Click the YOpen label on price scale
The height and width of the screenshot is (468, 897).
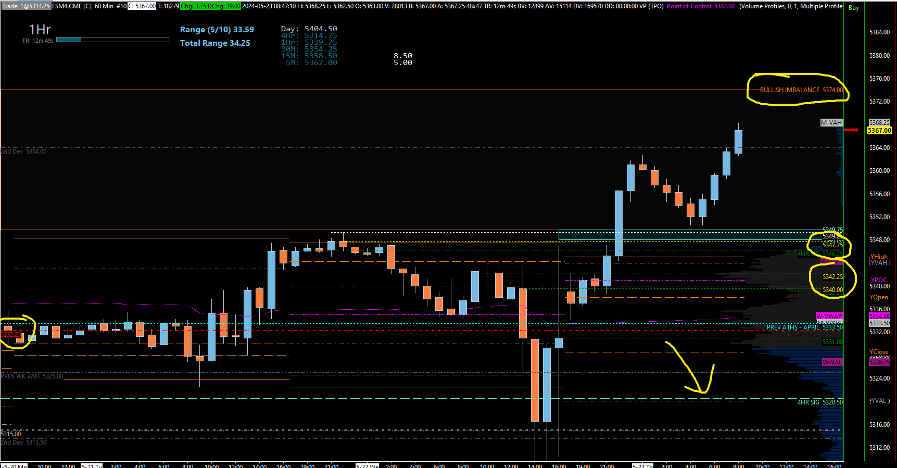coord(879,297)
